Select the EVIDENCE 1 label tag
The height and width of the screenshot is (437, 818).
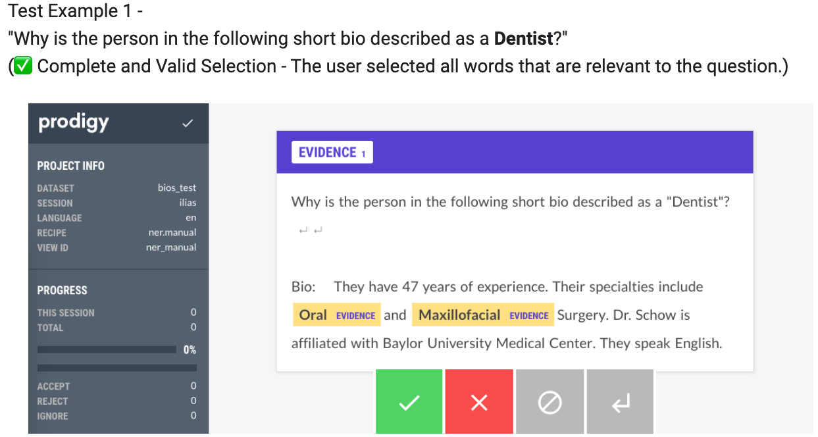pyautogui.click(x=332, y=153)
